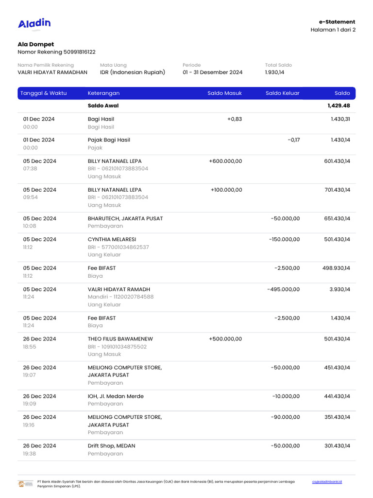Click the Saldo Masuk column header
This screenshot has width=373, height=498.
click(224, 93)
